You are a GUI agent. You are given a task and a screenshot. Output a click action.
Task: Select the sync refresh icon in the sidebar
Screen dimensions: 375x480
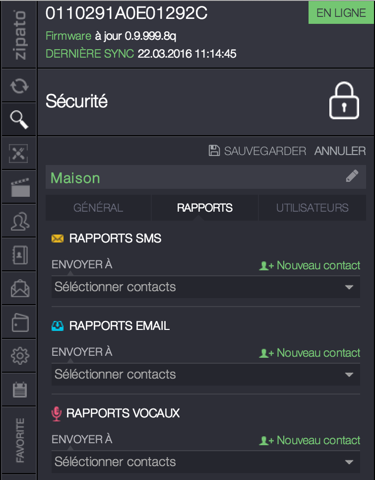[x=18, y=85]
